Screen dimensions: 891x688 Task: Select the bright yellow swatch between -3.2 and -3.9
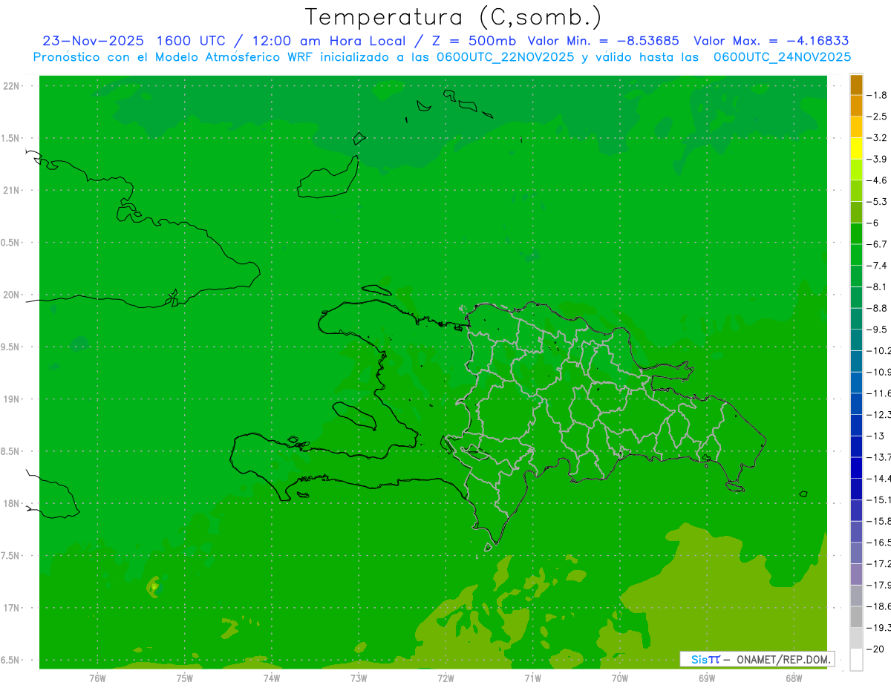[x=856, y=148]
